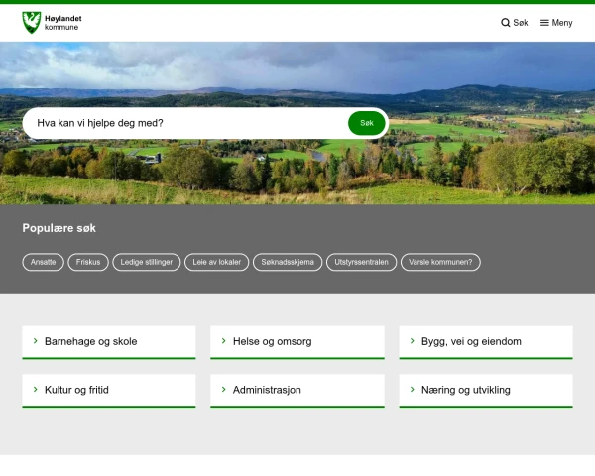Click the Høylandet kommune site title text
The width and height of the screenshot is (595, 476).
(x=63, y=23)
